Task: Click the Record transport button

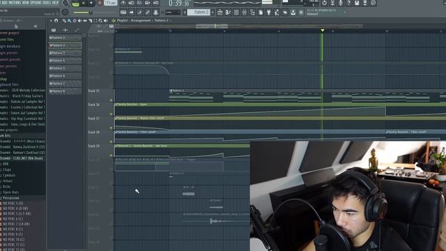Action: pyautogui.click(x=100, y=3)
